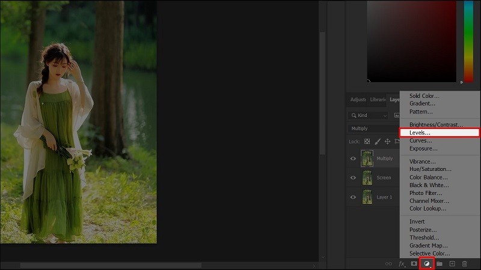Click the Screen layer thumbnail
The height and width of the screenshot is (270, 481).
(367, 178)
